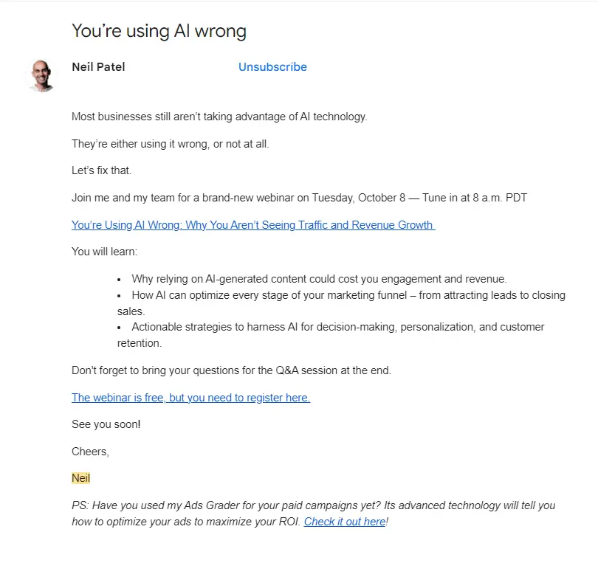Click the Unsubscribe link
598x563 pixels.
[x=272, y=67]
